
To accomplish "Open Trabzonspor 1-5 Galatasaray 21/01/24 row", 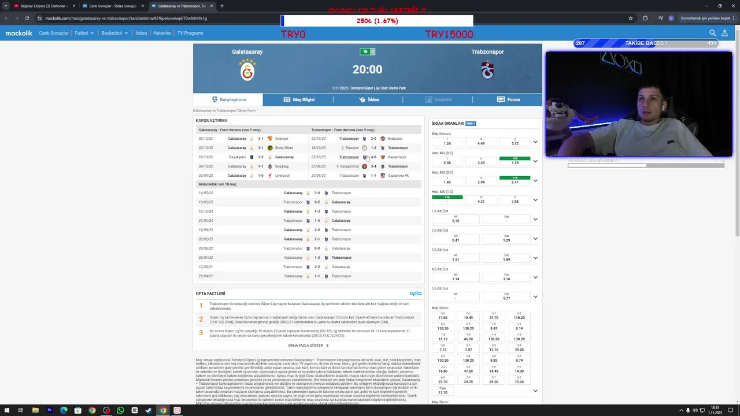I will (309, 221).
